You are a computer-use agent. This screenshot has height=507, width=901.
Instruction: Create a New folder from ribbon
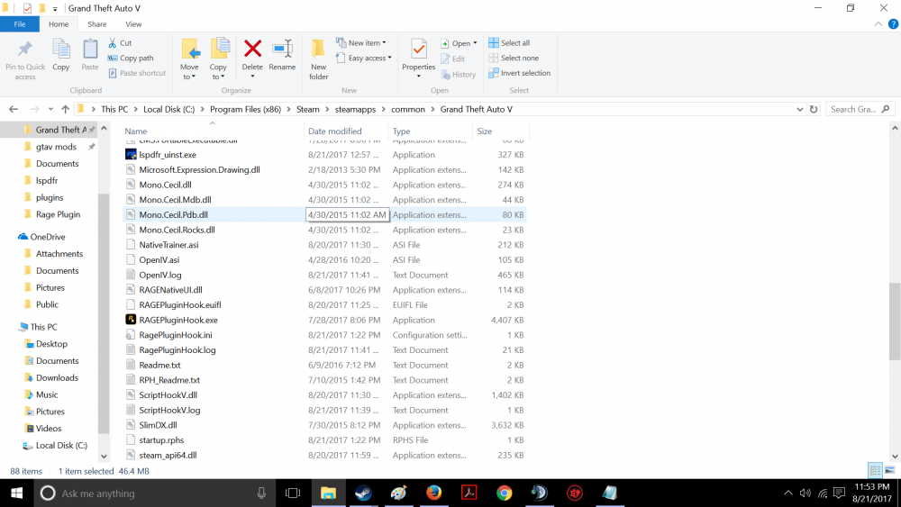pyautogui.click(x=318, y=59)
